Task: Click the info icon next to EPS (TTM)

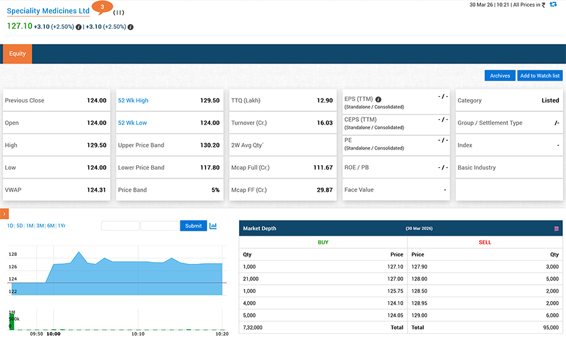Action: [x=379, y=99]
